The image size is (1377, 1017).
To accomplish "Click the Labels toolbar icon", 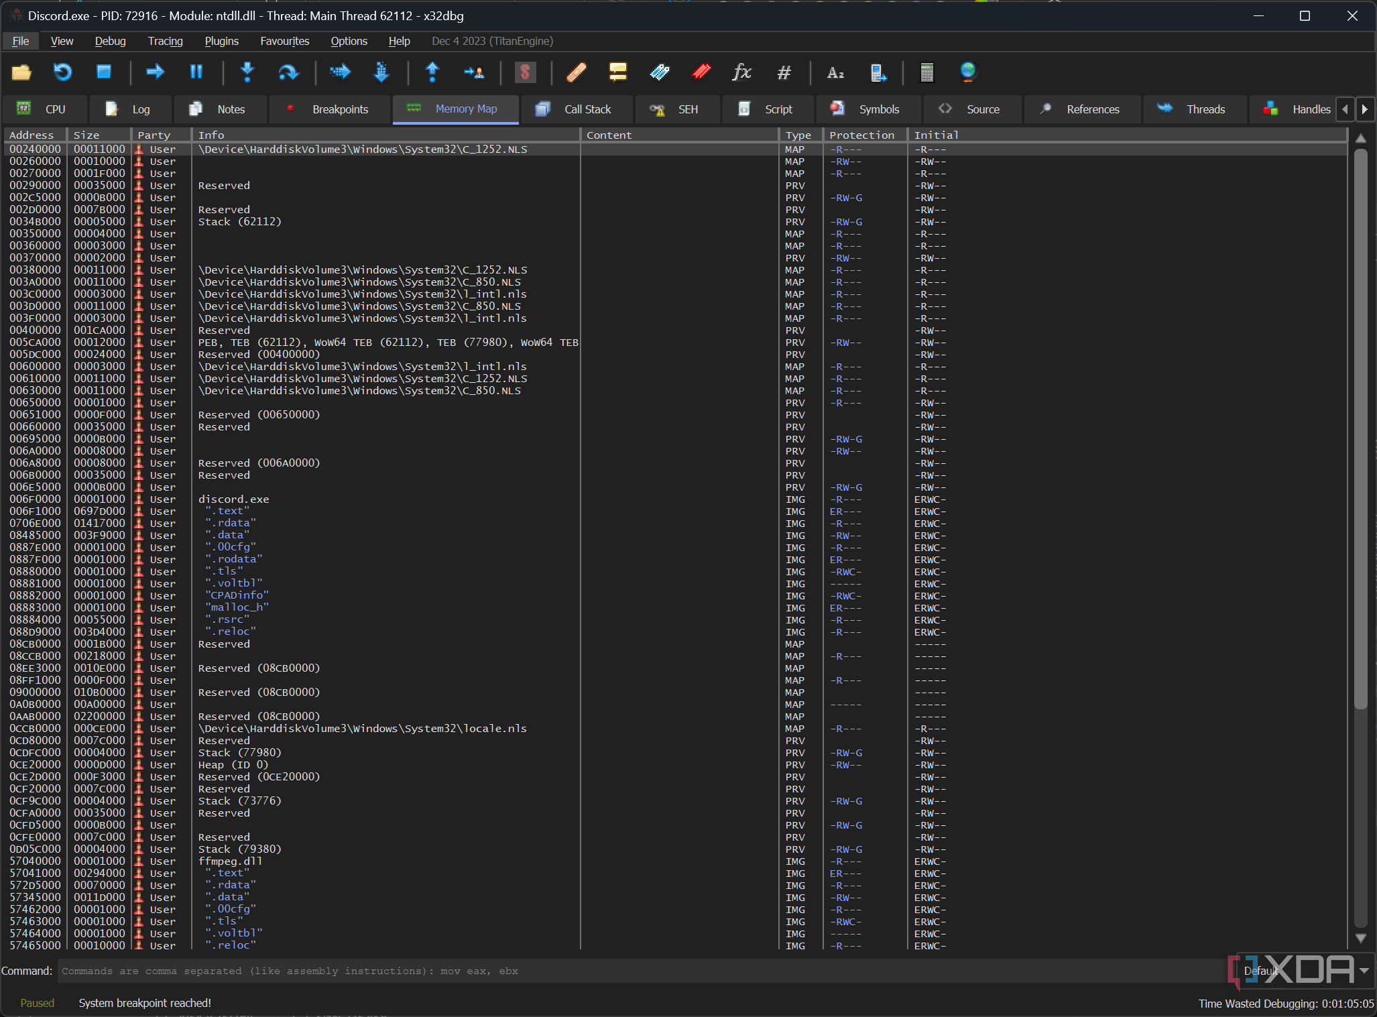I will pos(660,72).
